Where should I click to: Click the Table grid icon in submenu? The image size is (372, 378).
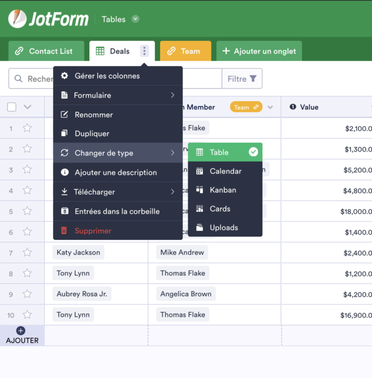click(x=199, y=152)
